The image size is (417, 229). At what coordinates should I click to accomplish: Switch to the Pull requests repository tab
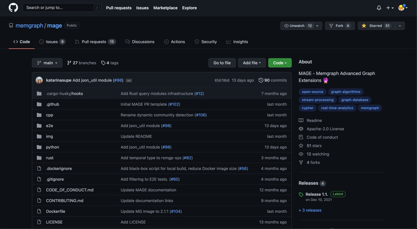(x=95, y=42)
